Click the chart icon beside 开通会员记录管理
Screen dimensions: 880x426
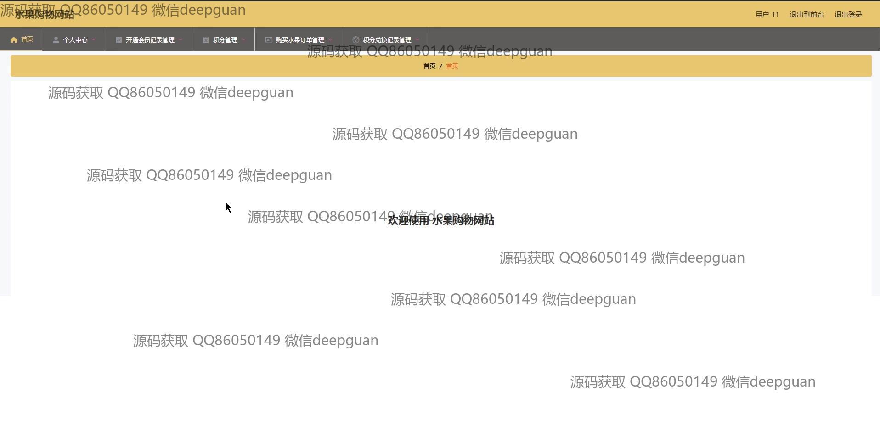coord(118,40)
